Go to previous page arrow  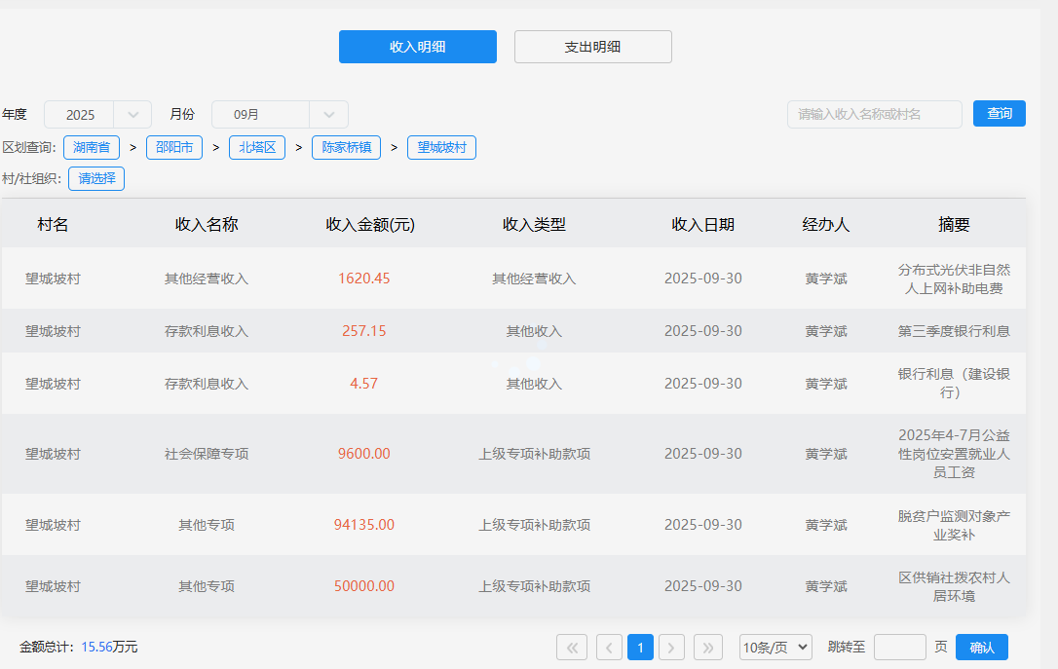(609, 648)
